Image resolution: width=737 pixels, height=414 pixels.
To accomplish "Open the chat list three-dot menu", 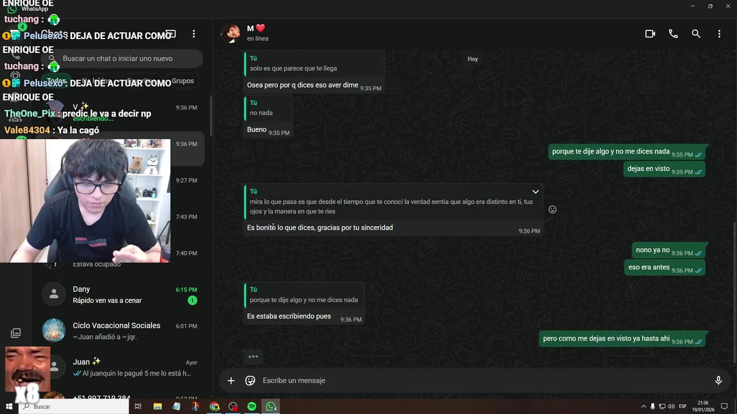I will pyautogui.click(x=194, y=34).
